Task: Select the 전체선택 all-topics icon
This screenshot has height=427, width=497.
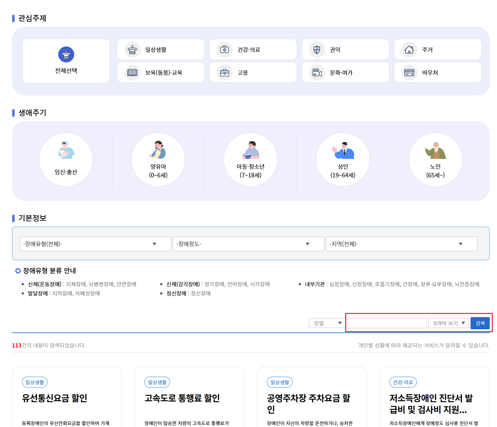Action: click(66, 55)
